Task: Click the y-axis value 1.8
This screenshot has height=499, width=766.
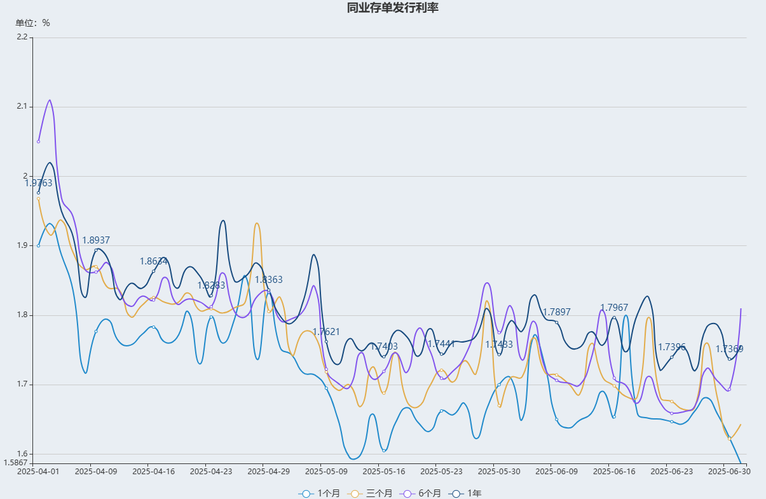Action: (x=22, y=315)
